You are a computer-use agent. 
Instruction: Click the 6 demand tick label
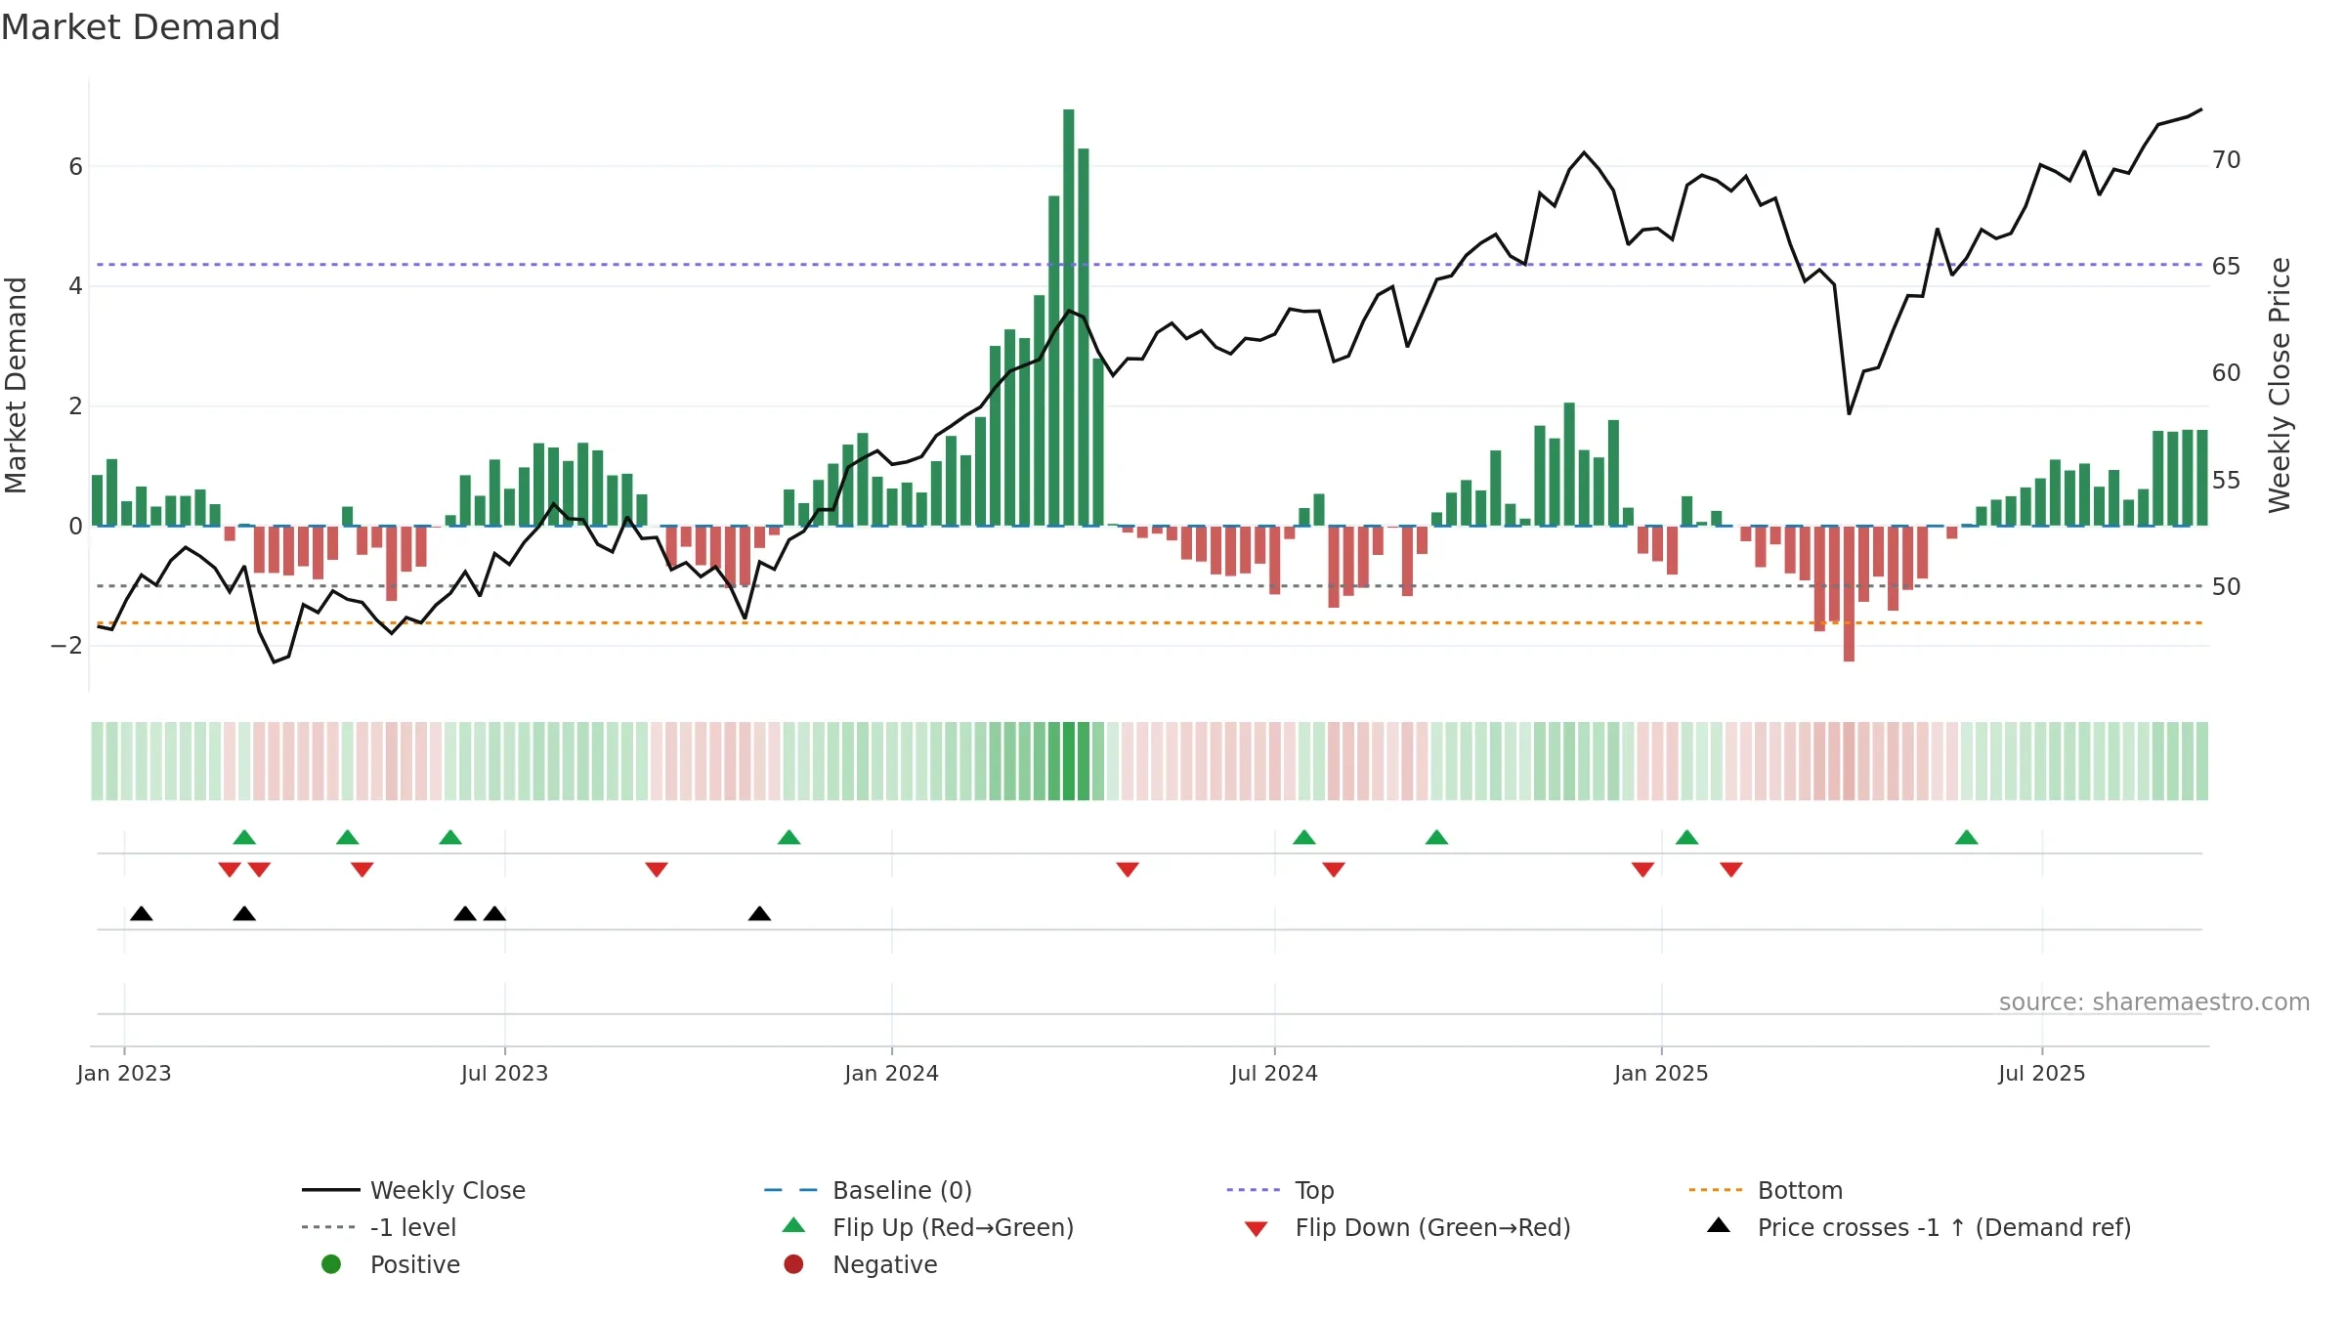coord(76,166)
